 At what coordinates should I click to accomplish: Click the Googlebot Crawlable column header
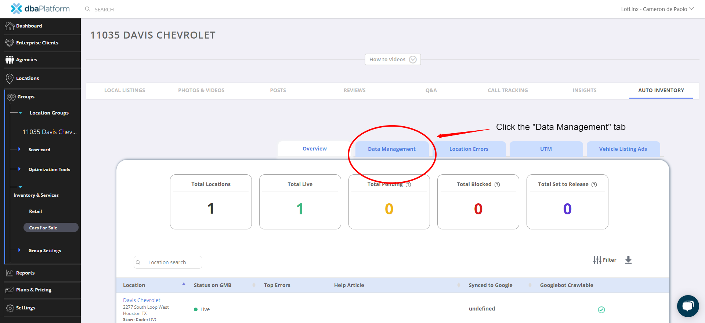tap(567, 285)
